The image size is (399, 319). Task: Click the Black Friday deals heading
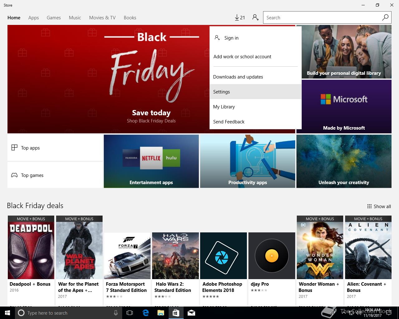click(x=35, y=206)
